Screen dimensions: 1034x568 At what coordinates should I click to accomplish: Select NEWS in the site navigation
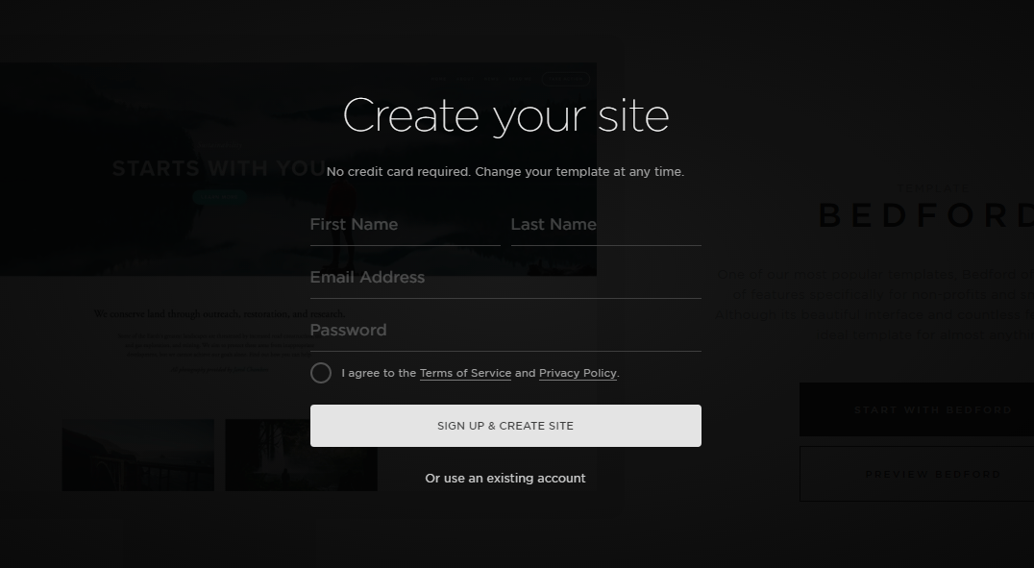(490, 78)
